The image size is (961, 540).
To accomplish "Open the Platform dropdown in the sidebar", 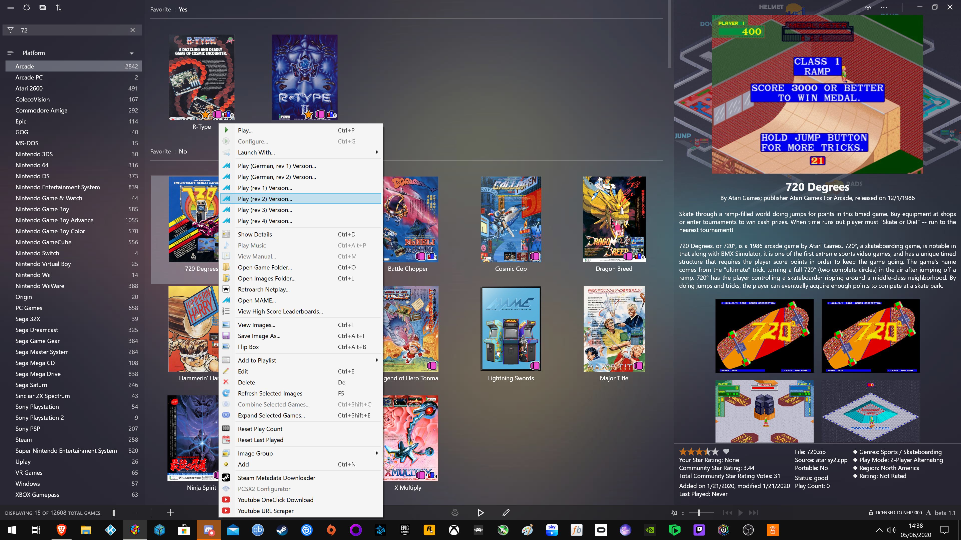I will coord(131,53).
